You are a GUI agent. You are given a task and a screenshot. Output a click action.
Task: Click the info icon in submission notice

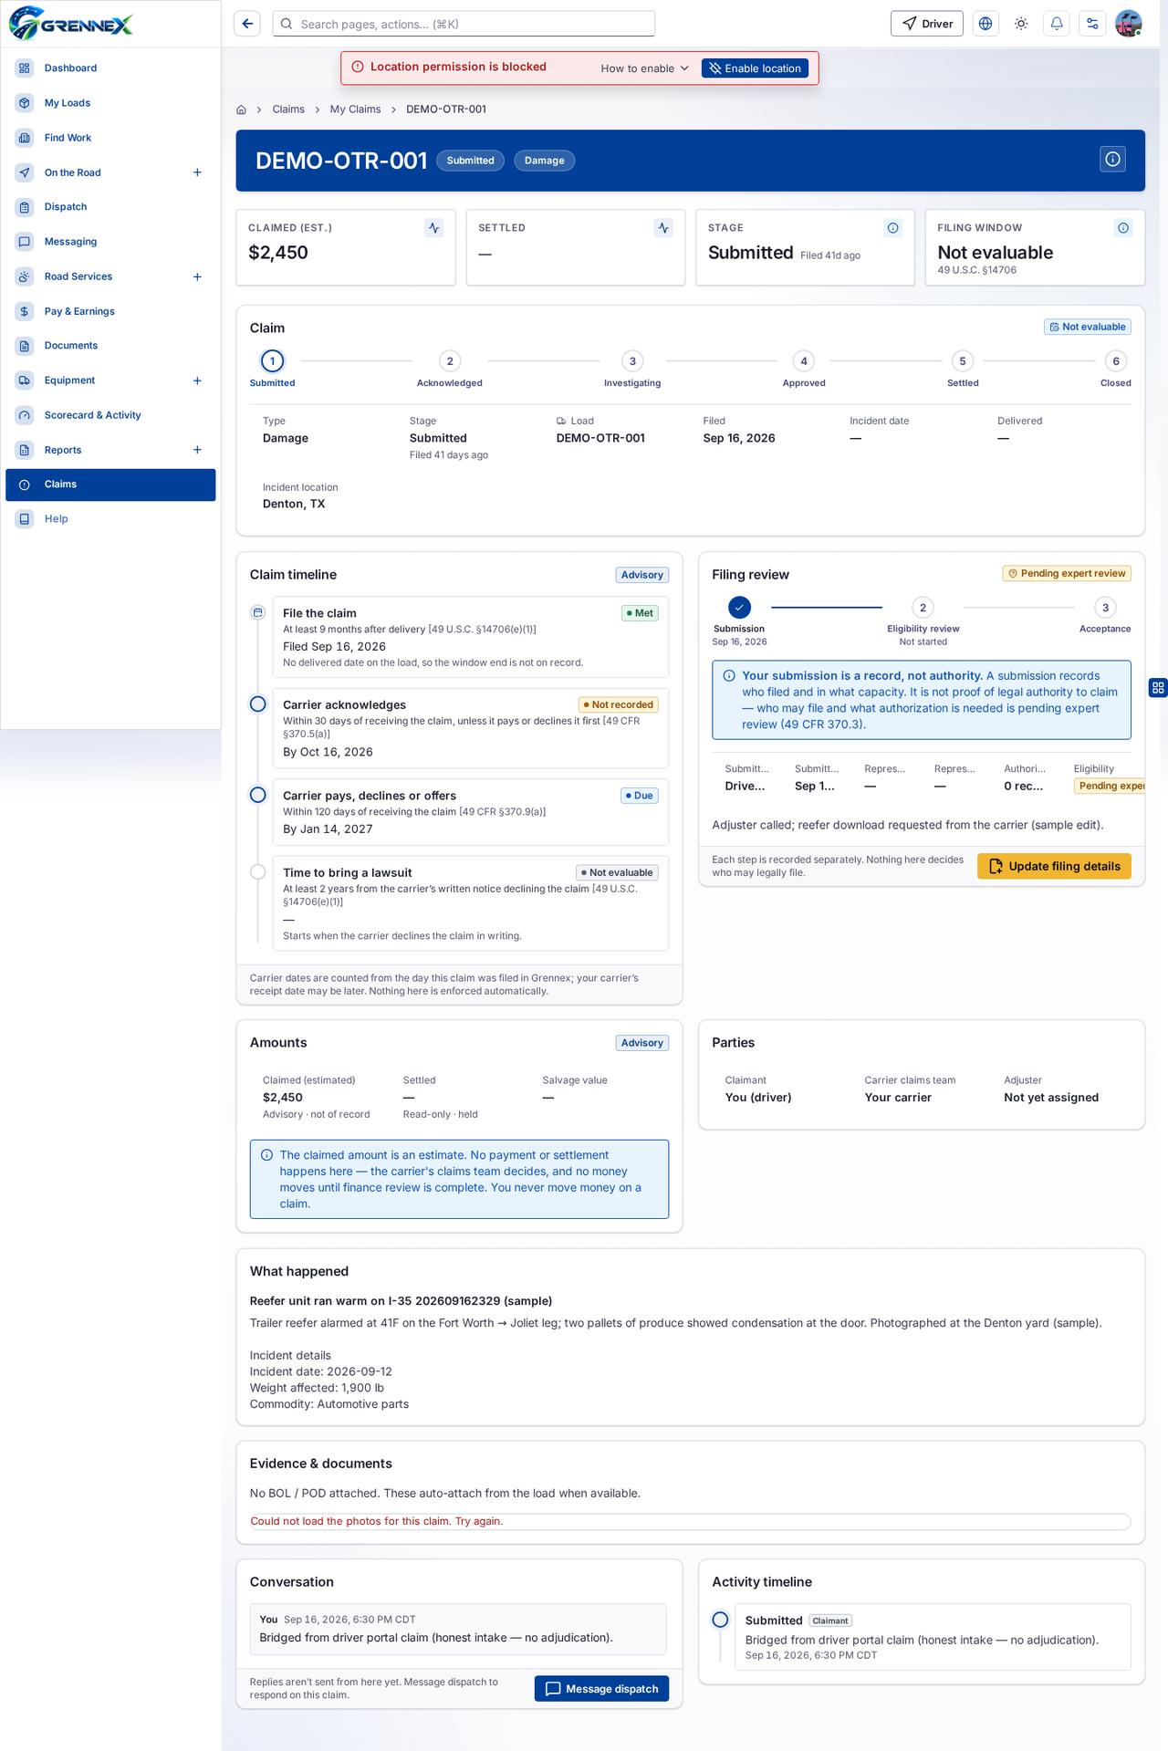[x=729, y=676]
